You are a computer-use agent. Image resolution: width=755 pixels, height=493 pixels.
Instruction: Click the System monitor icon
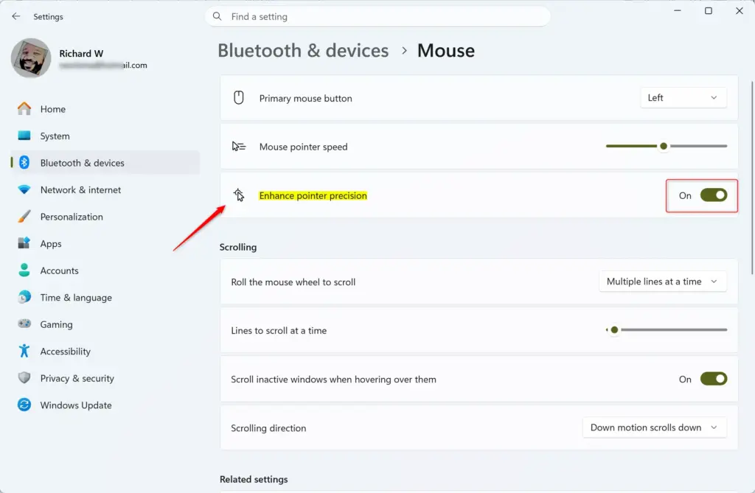[x=24, y=136]
